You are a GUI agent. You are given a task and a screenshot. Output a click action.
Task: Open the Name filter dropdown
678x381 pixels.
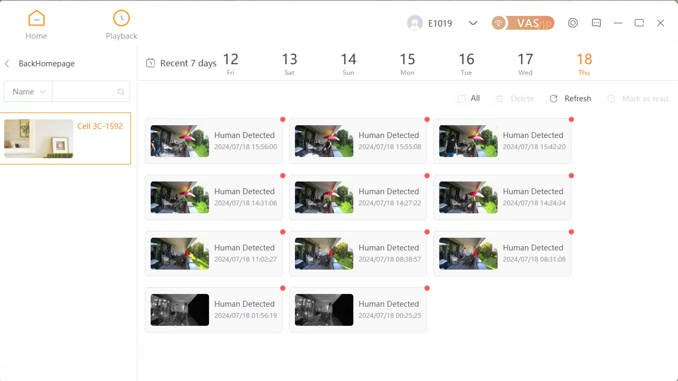click(x=29, y=92)
